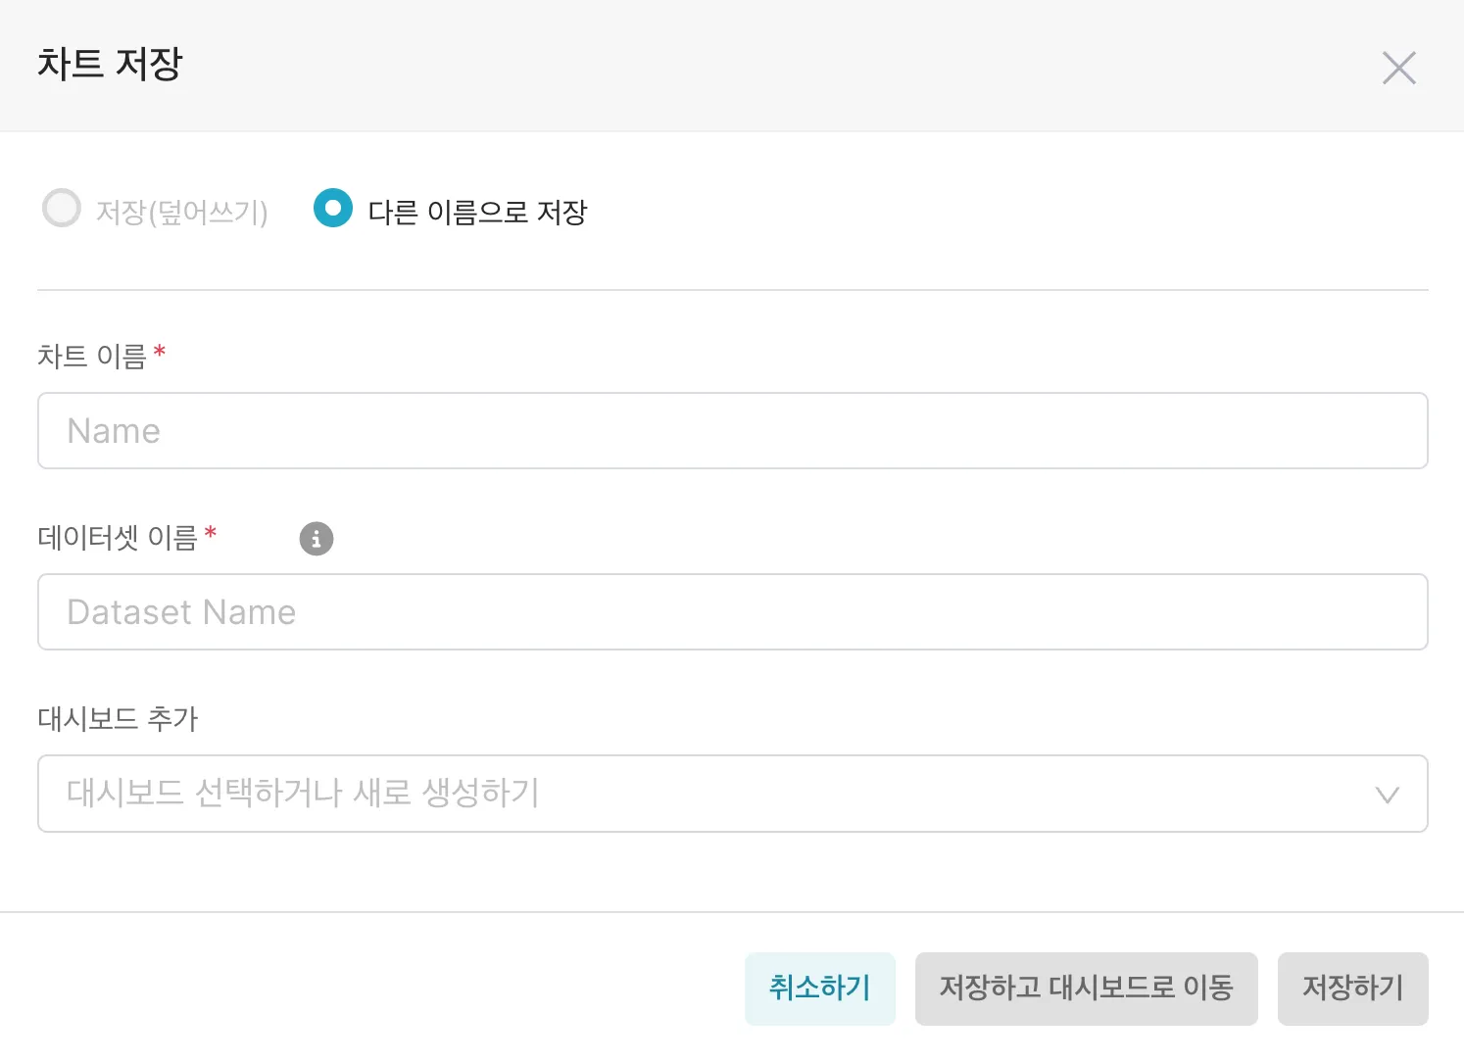The width and height of the screenshot is (1464, 1062).
Task: Click the 차트 저장 dialog title
Action: pyautogui.click(x=110, y=65)
